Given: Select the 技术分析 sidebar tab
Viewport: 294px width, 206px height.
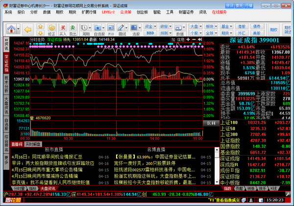Looking at the screenshot, I should coord(6,84).
